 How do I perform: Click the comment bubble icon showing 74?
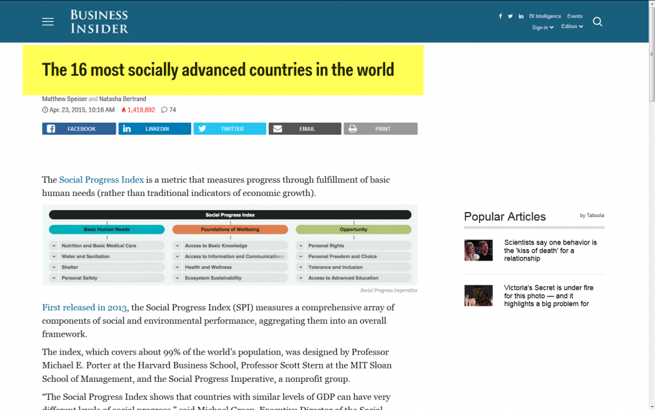pos(164,110)
